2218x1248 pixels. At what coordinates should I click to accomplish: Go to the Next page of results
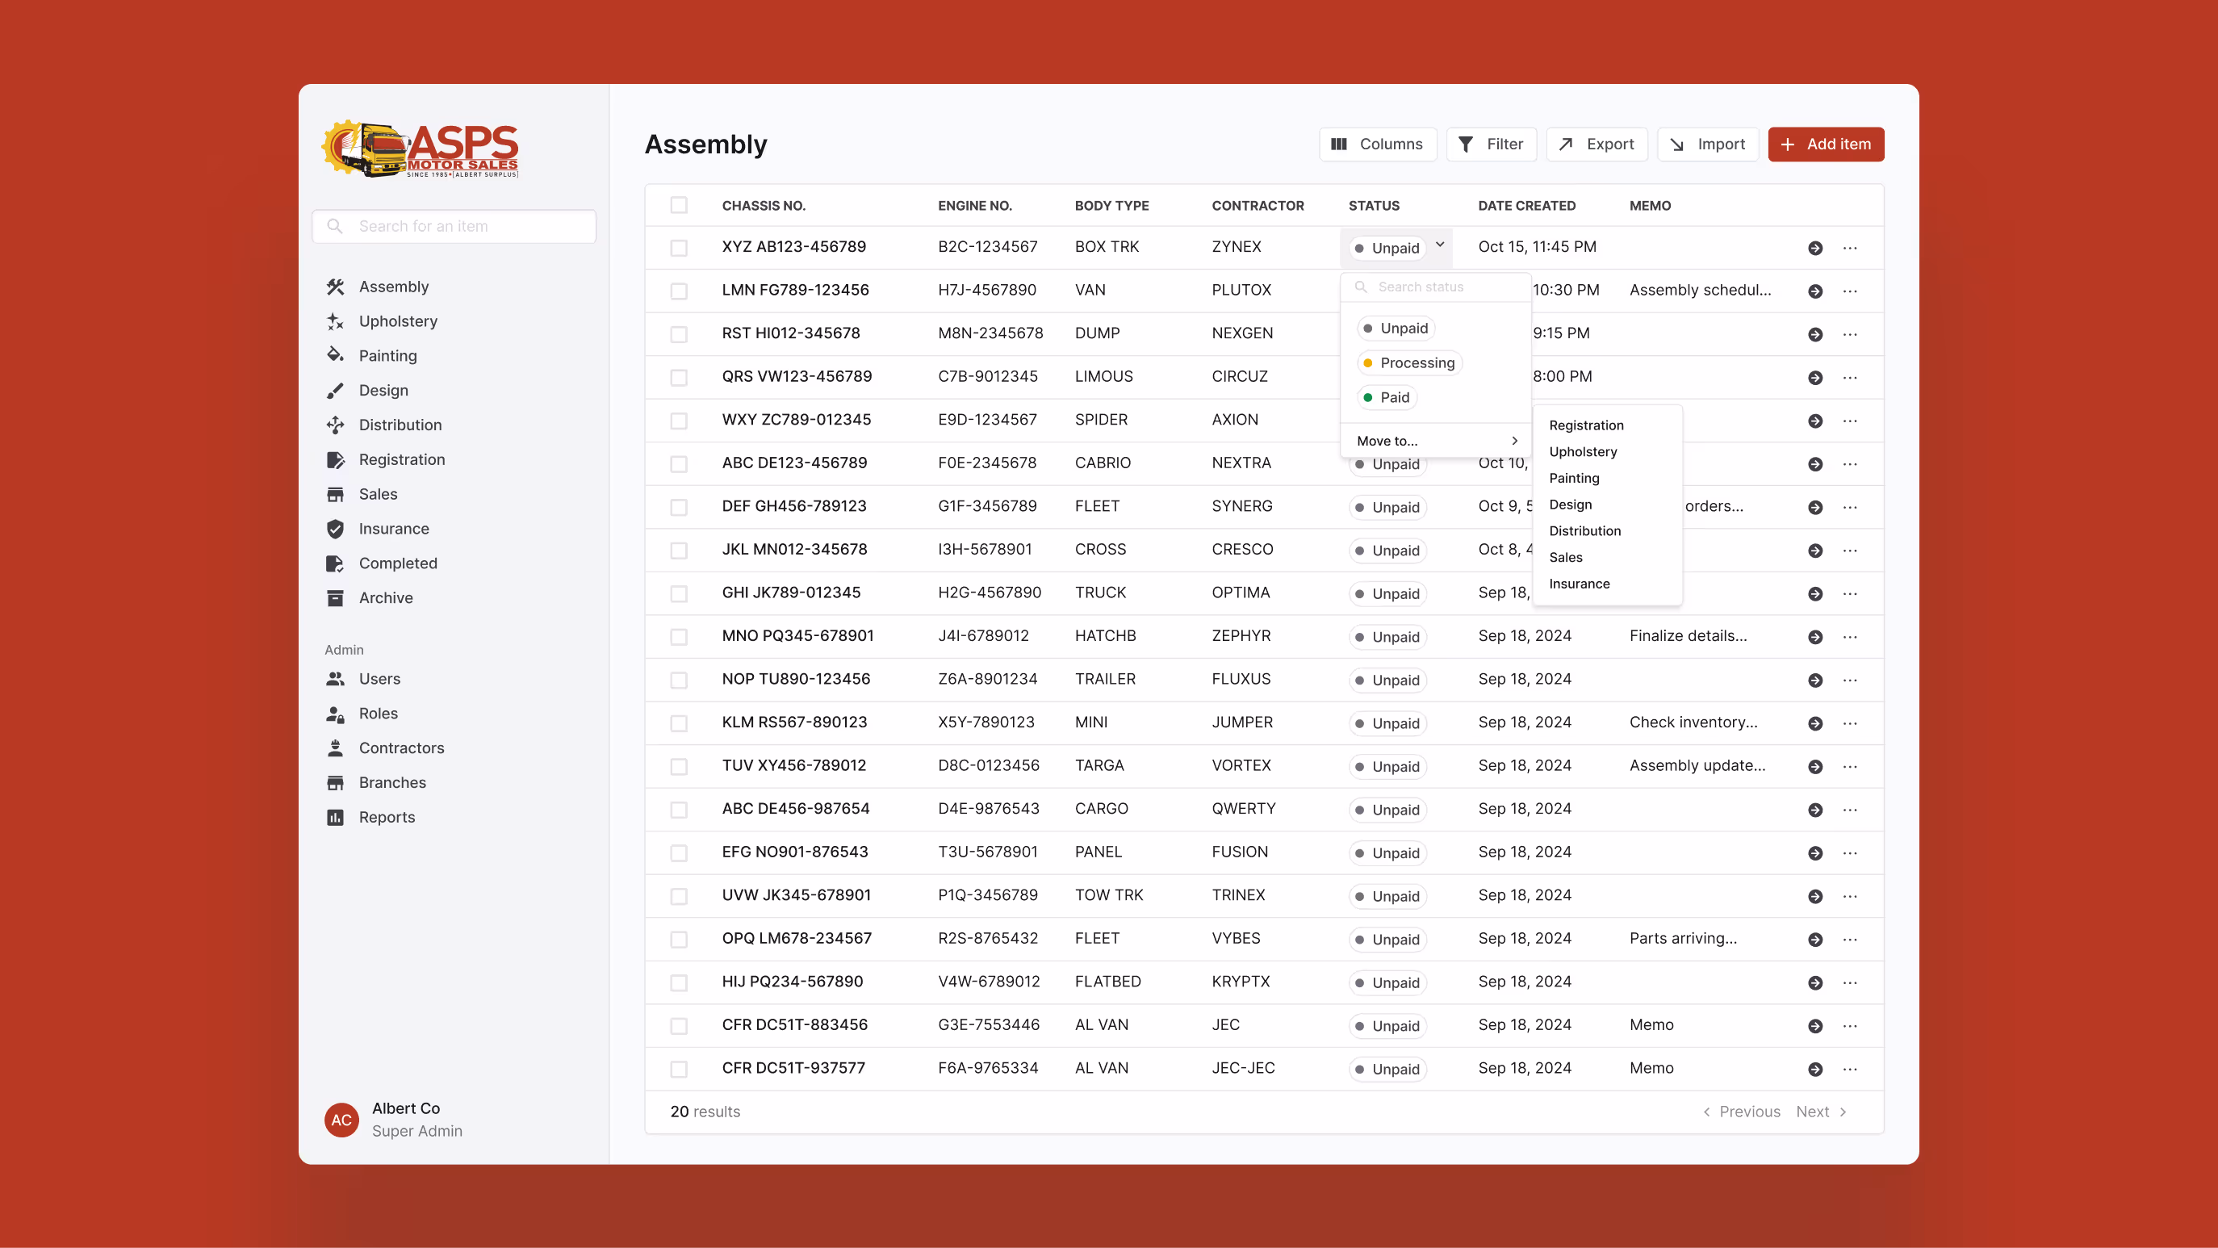pyautogui.click(x=1814, y=1112)
